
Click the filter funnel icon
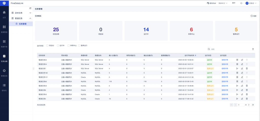[x=253, y=49]
